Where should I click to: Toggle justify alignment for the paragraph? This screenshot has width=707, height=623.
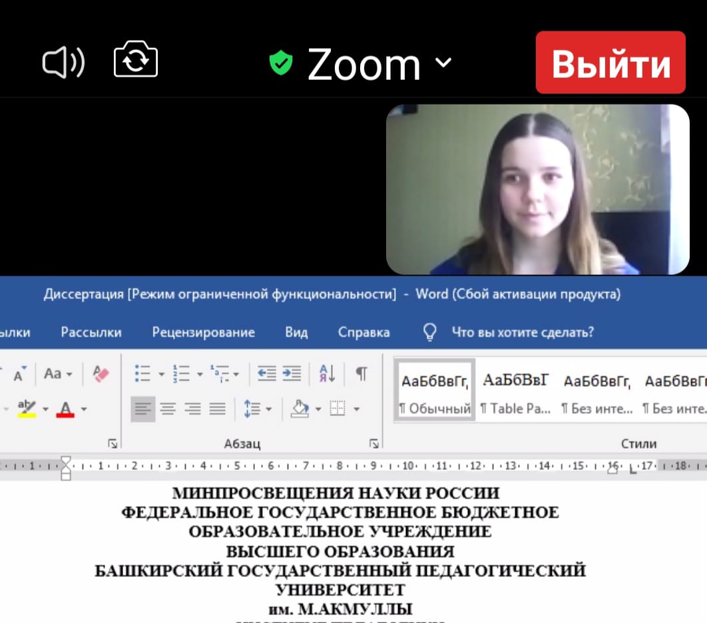218,409
